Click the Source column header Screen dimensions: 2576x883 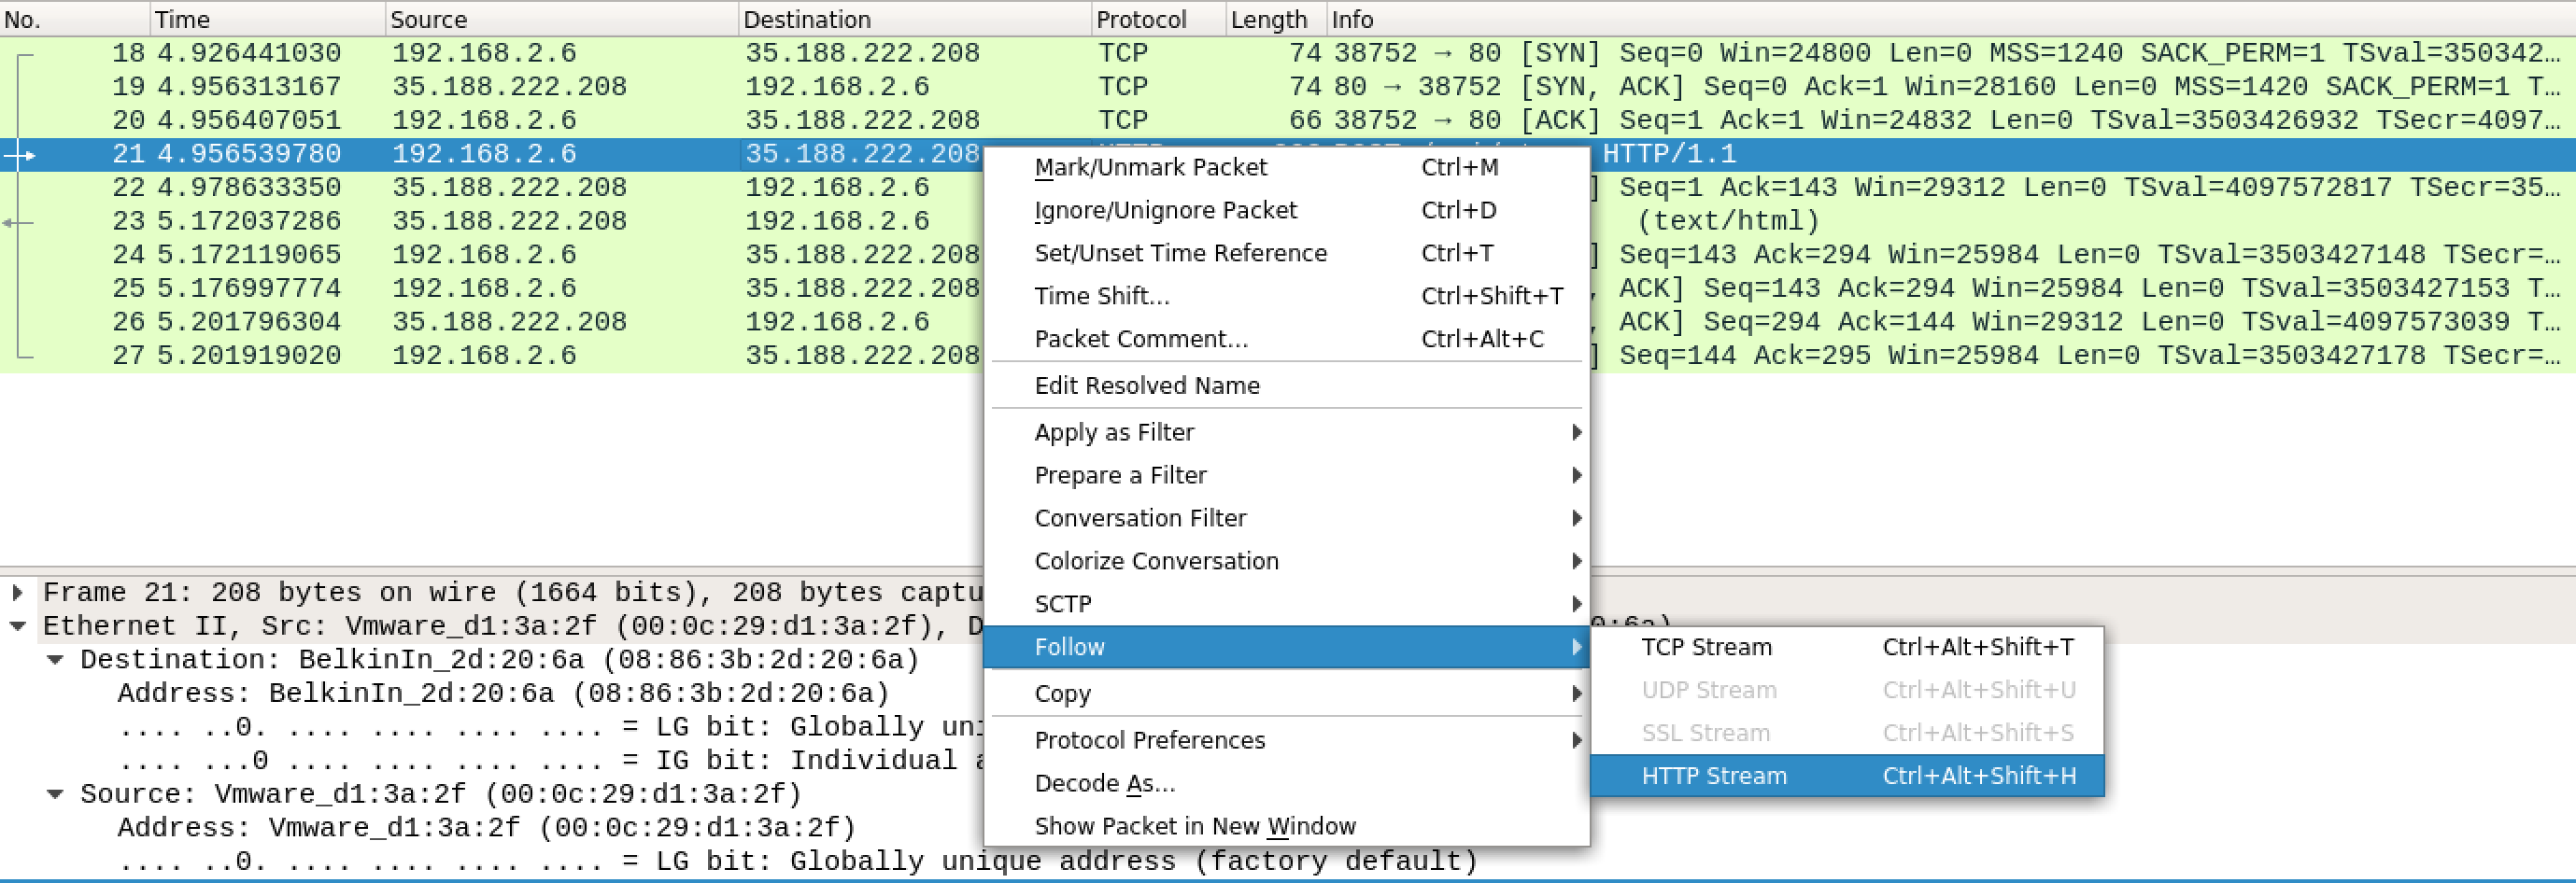coord(428,19)
